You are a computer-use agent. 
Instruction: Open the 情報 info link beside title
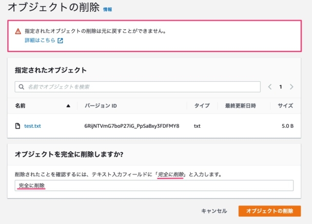(107, 9)
